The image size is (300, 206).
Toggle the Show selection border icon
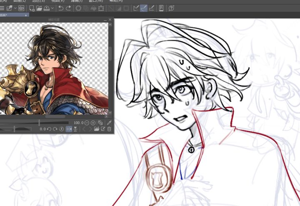[x=126, y=8]
